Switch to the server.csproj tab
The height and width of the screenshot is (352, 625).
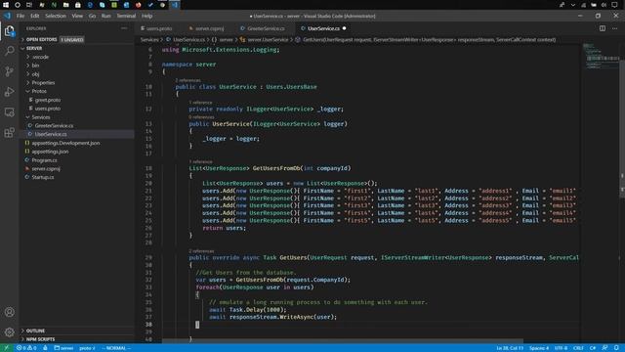point(209,28)
